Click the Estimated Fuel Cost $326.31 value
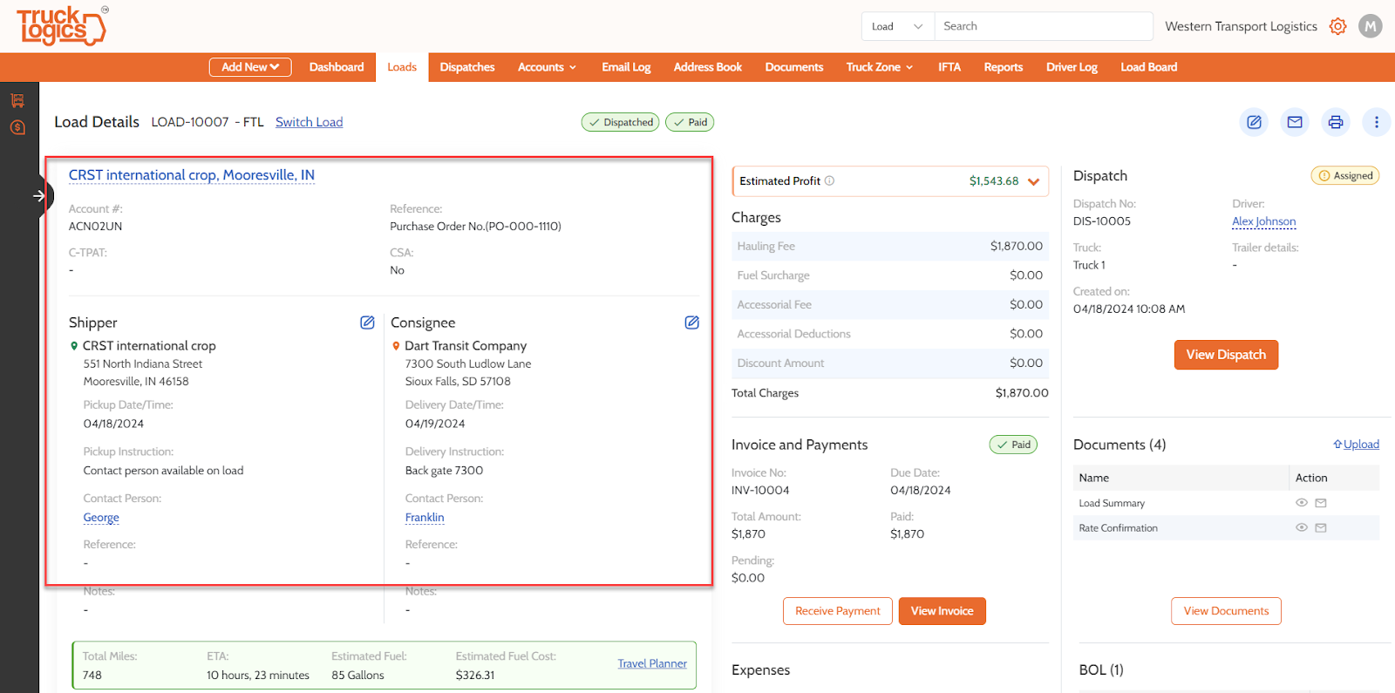This screenshot has height=693, width=1395. click(x=475, y=676)
